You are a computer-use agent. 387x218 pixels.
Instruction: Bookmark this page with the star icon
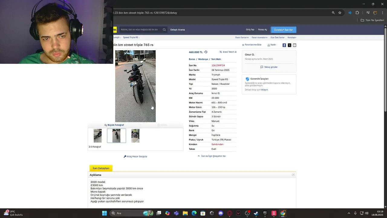coord(340,13)
